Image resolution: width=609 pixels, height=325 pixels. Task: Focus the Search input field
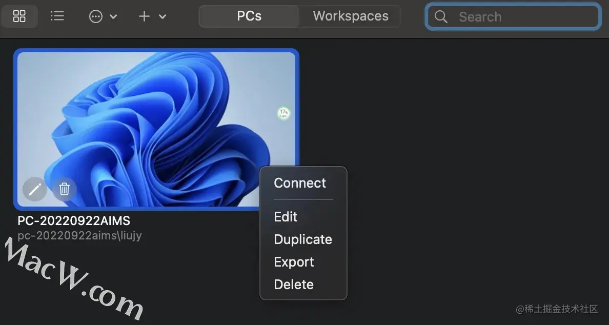[x=513, y=17]
